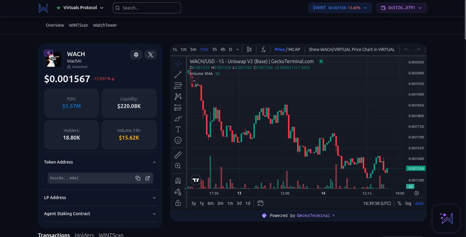Collapse the drawing toolbar side arrow

coord(185,189)
